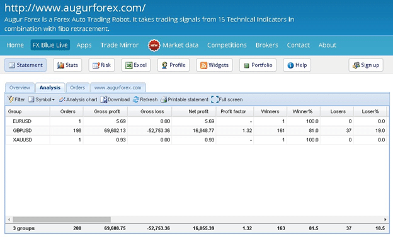Click the Filter funnel icon

pos(11,99)
